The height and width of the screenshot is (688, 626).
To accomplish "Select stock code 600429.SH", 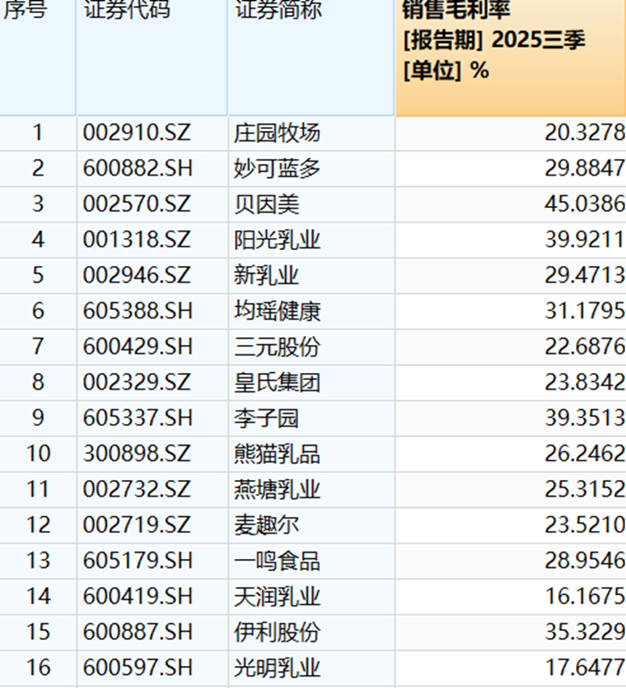I will click(138, 346).
